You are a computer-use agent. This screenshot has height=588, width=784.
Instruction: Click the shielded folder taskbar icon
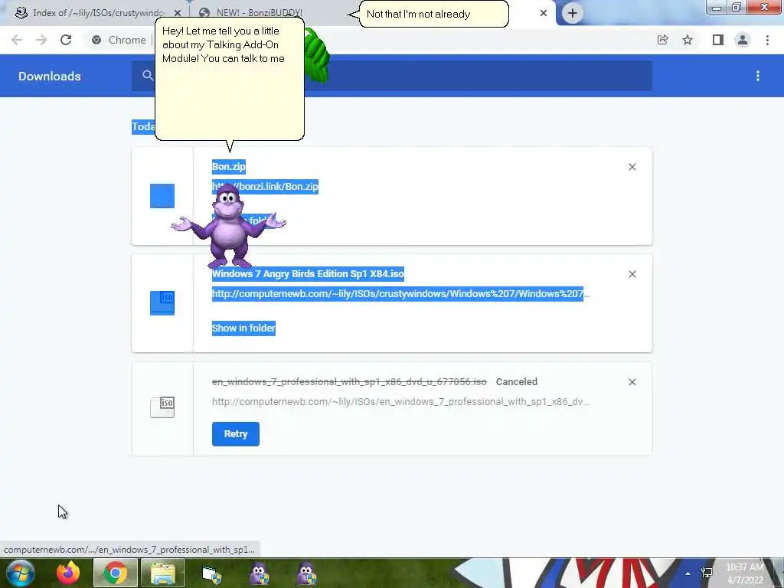(x=211, y=574)
